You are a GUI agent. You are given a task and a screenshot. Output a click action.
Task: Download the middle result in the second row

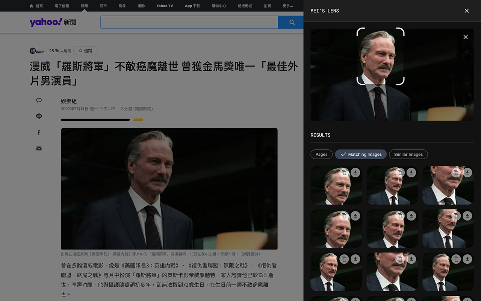click(x=411, y=216)
